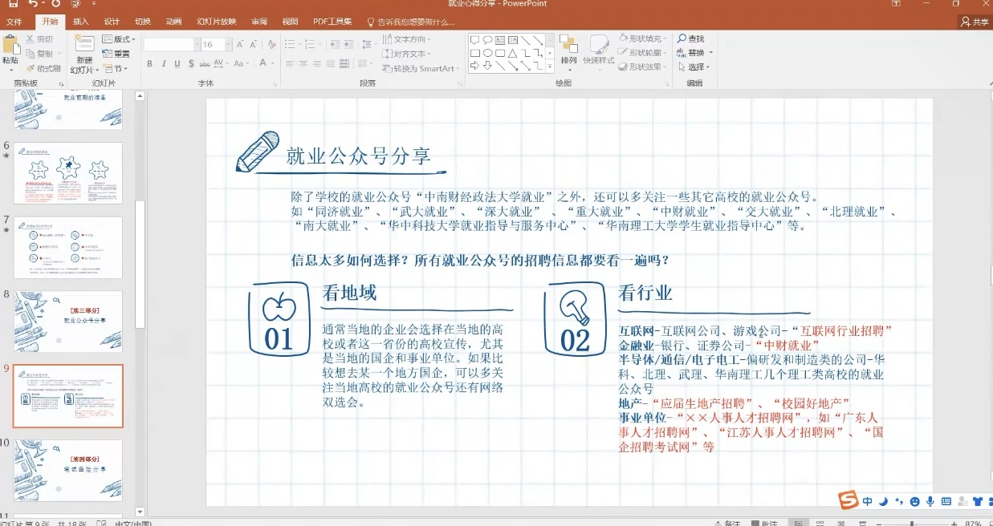Open the PDF工具集 tab
This screenshot has height=526, width=993.
332,22
